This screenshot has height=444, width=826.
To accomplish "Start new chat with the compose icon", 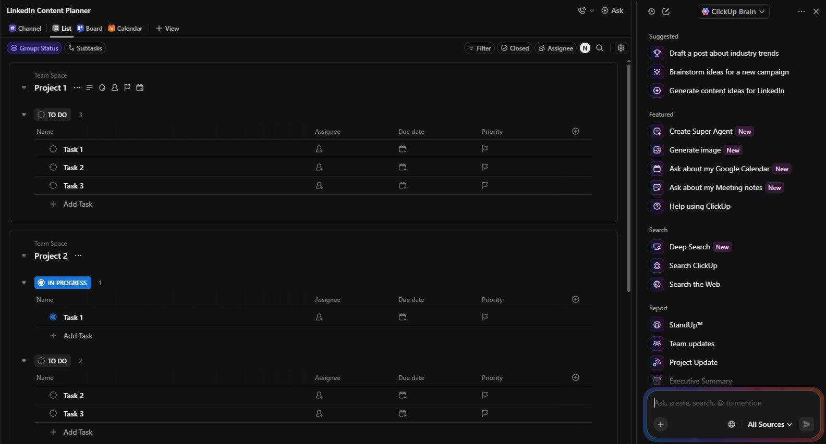I will click(x=666, y=11).
